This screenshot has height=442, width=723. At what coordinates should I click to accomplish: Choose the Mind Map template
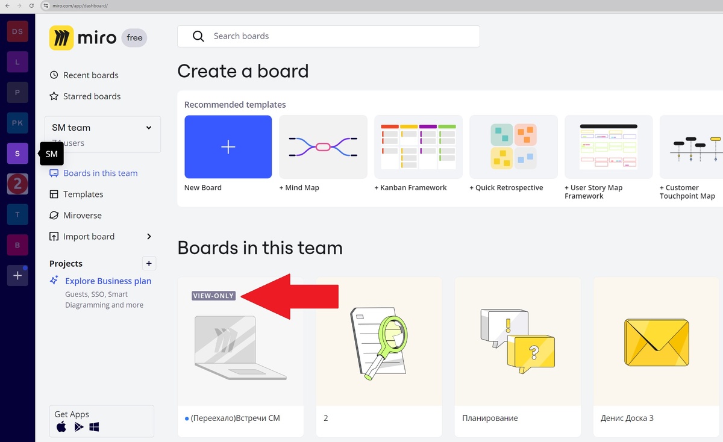[x=323, y=147]
